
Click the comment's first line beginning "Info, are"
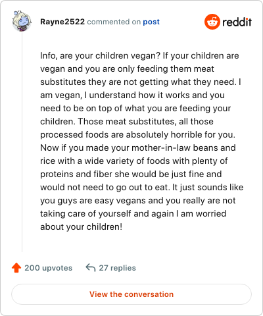139,56
